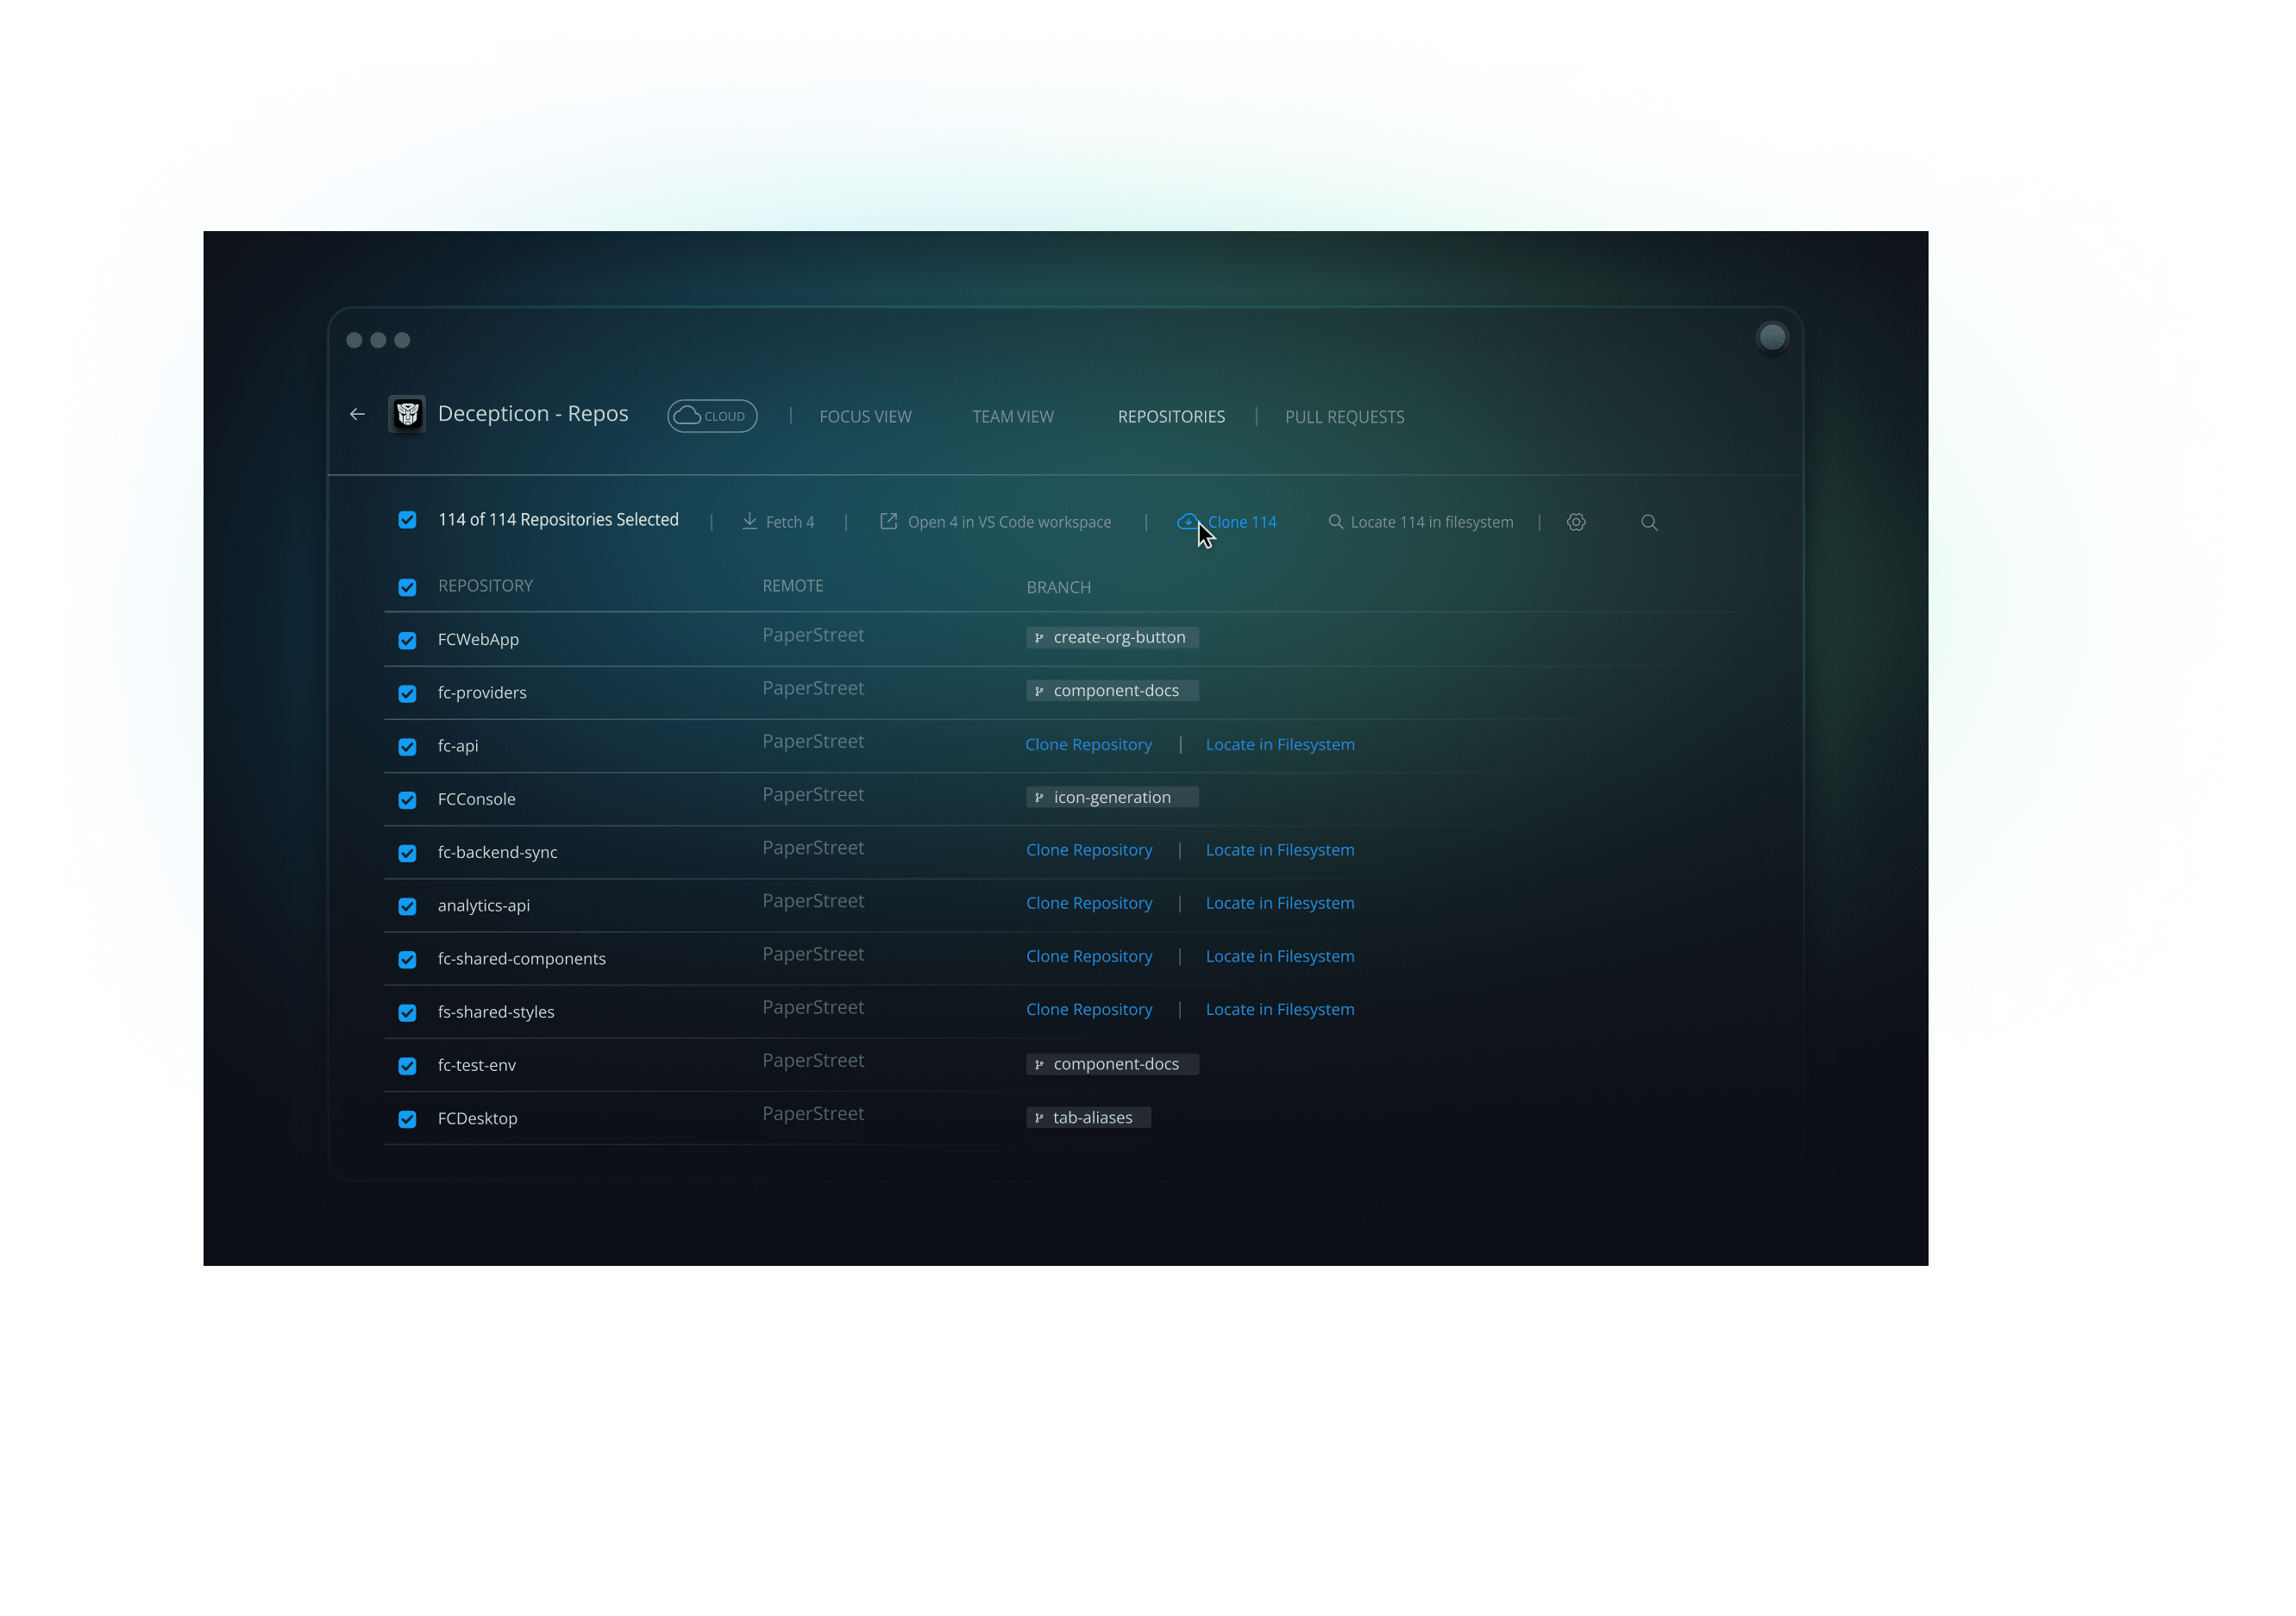2296x1616 pixels.
Task: Click the Clone cloud icon
Action: 1187,521
